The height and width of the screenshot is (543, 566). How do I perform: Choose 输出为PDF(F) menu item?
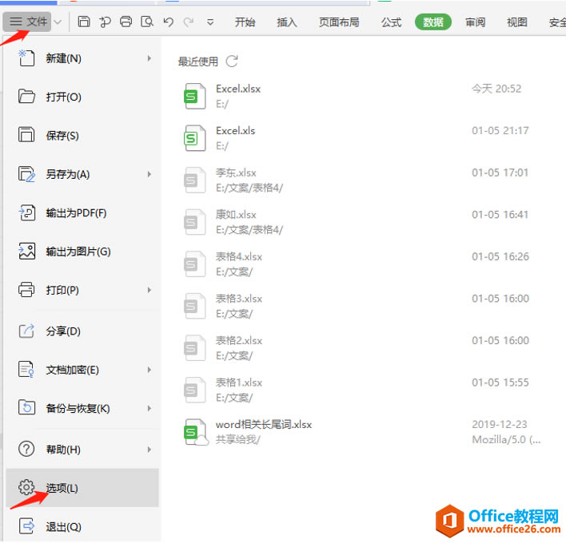[82, 213]
